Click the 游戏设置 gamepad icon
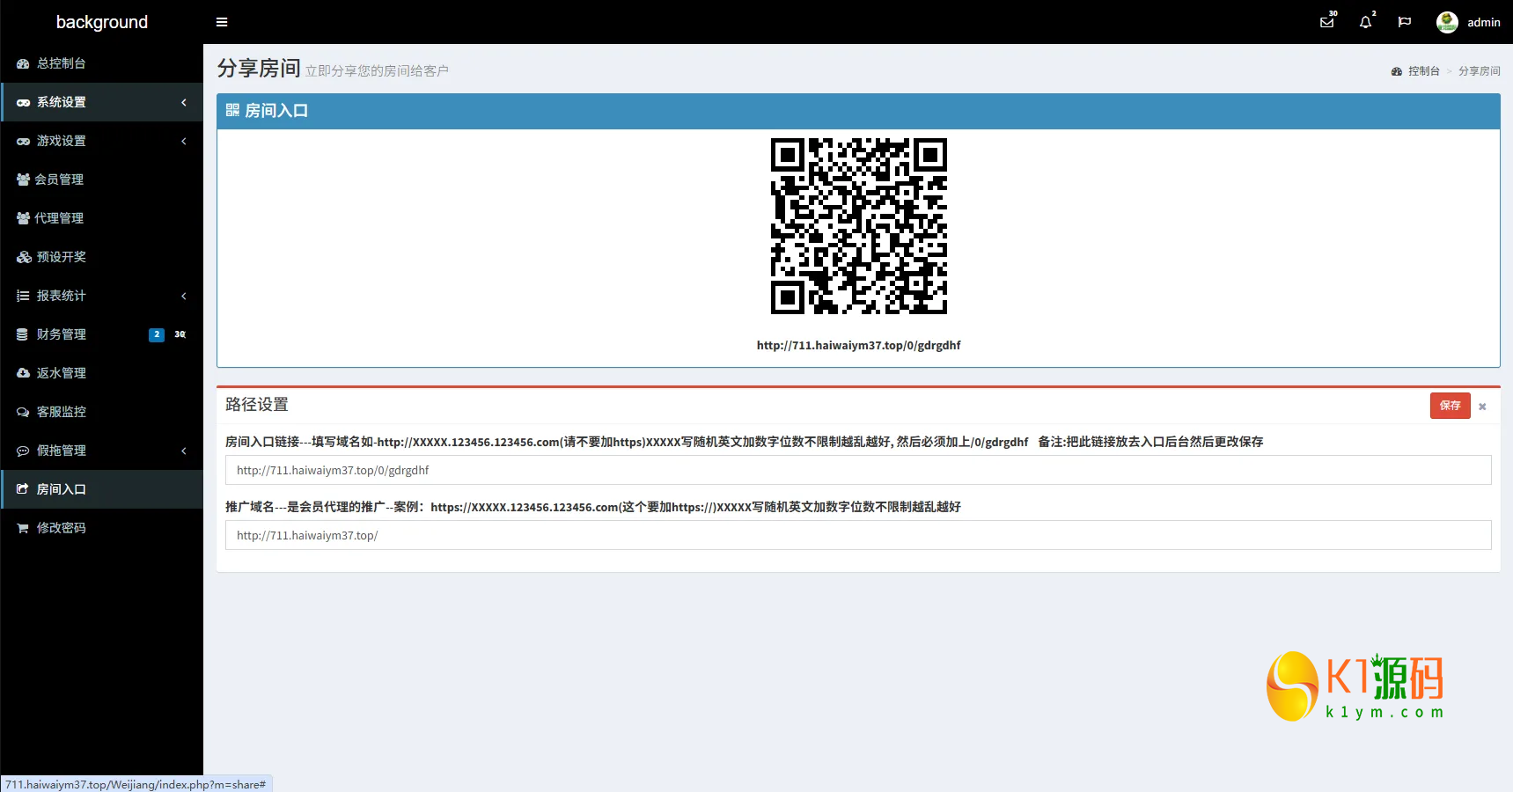 [x=23, y=141]
